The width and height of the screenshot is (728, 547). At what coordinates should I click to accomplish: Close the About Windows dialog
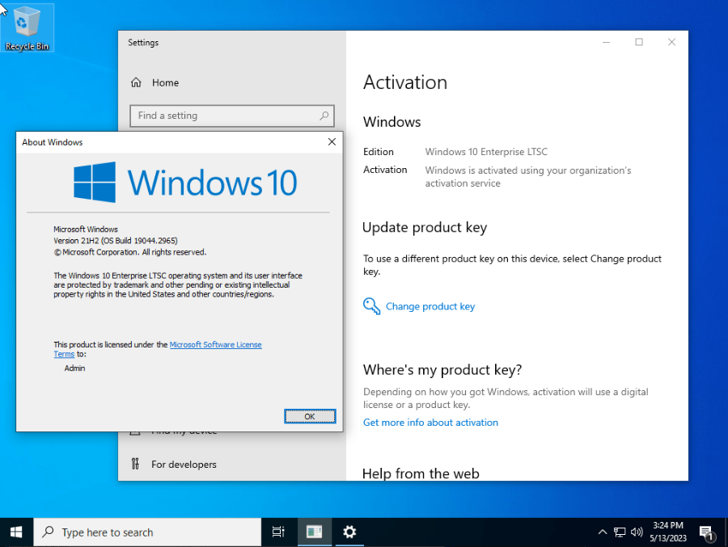tap(332, 142)
